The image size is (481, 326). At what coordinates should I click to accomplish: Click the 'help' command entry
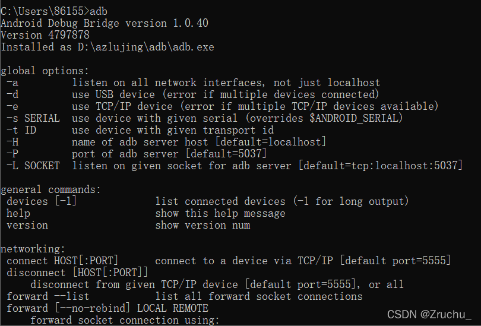[18, 213]
